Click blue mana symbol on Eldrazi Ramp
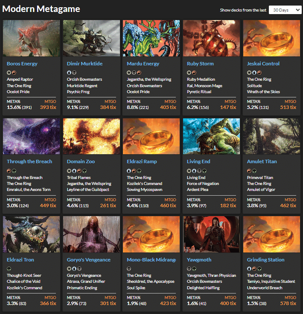The height and width of the screenshot is (314, 303). (129, 171)
